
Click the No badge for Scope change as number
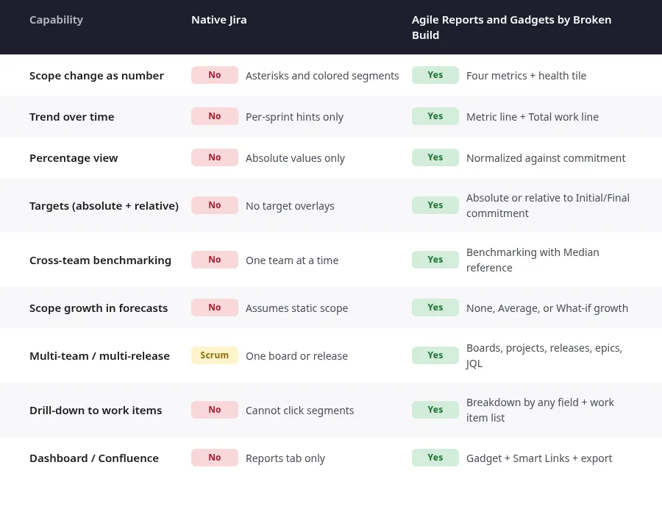point(215,75)
